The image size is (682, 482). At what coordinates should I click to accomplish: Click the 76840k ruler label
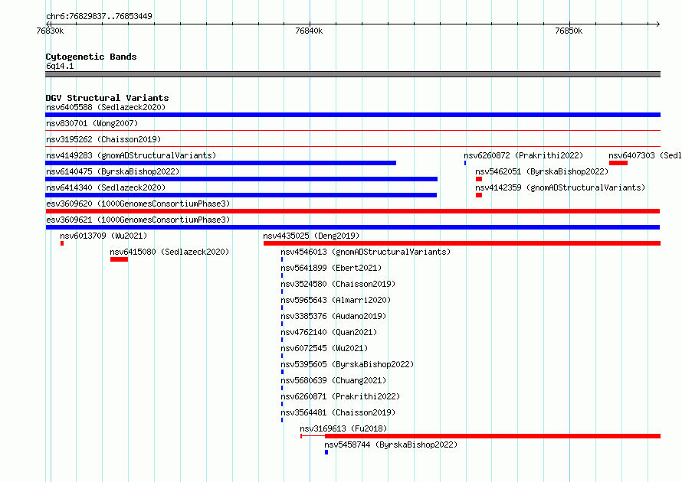tap(309, 31)
